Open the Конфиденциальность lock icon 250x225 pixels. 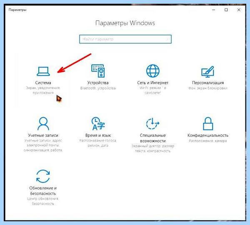(208, 124)
